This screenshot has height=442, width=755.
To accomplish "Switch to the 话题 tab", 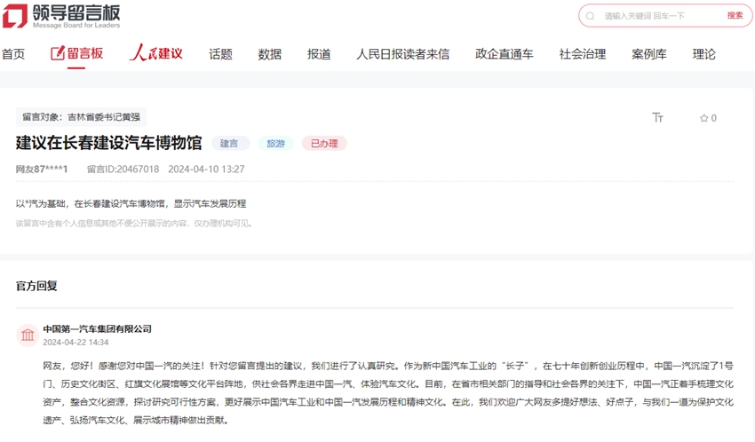I will [220, 54].
